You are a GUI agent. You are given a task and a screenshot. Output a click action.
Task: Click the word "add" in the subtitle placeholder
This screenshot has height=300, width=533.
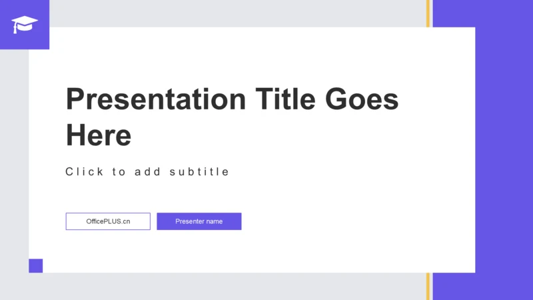147,172
